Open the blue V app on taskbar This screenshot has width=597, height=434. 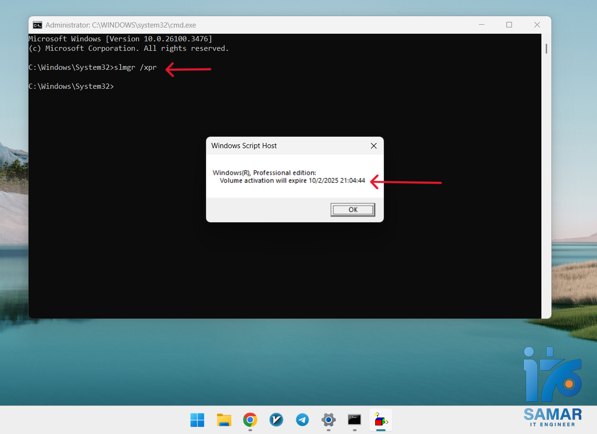point(276,420)
